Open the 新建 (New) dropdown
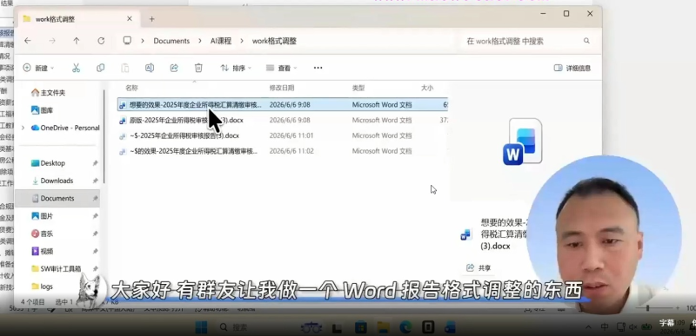This screenshot has width=696, height=336. click(x=38, y=68)
